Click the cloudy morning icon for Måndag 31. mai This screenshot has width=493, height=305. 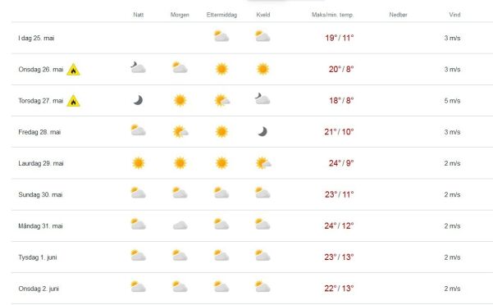click(180, 225)
